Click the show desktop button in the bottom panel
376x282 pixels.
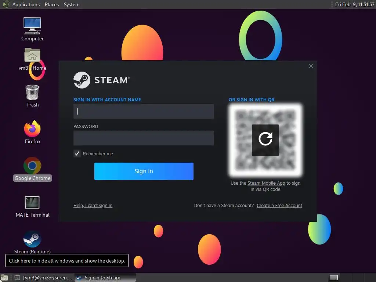[4, 278]
